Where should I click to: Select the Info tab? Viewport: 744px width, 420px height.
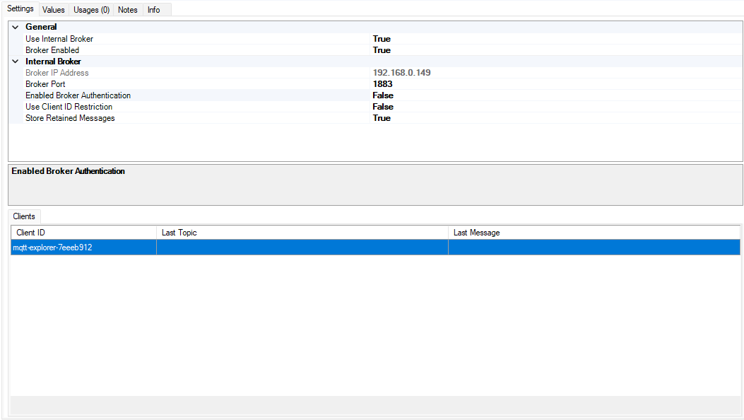coord(153,10)
